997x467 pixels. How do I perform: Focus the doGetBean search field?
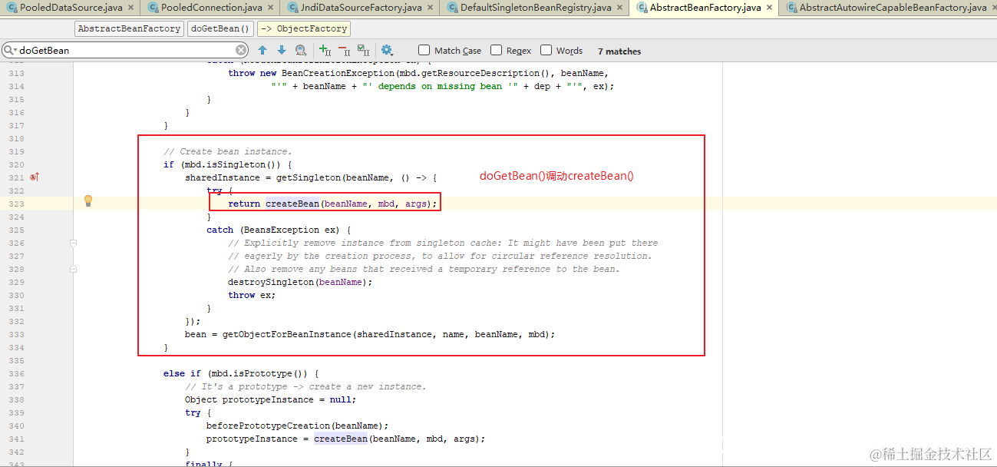(x=127, y=51)
